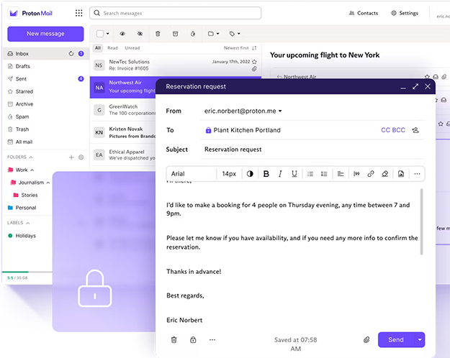Open the Proton apps grid menu
The image size is (450, 358).
point(78,13)
